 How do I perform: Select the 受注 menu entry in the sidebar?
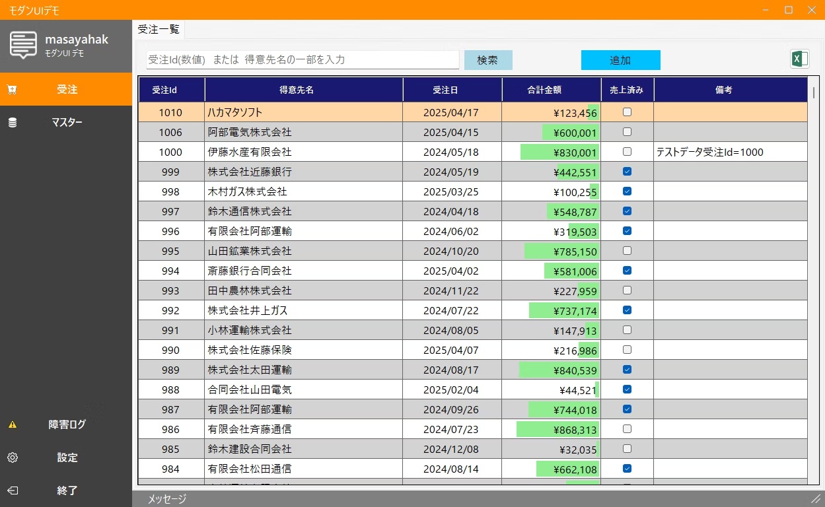66,89
